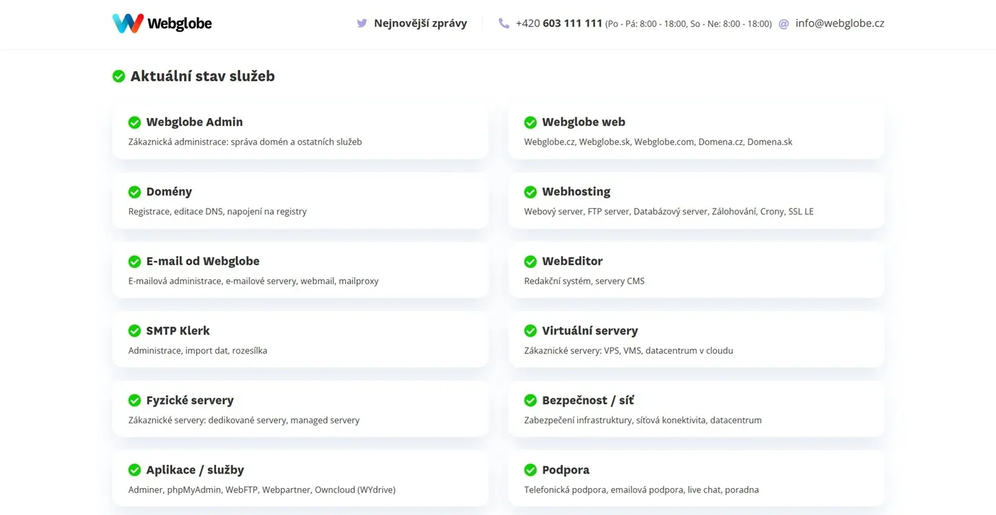Open Nejnovější zprávy link
996x515 pixels.
click(420, 23)
